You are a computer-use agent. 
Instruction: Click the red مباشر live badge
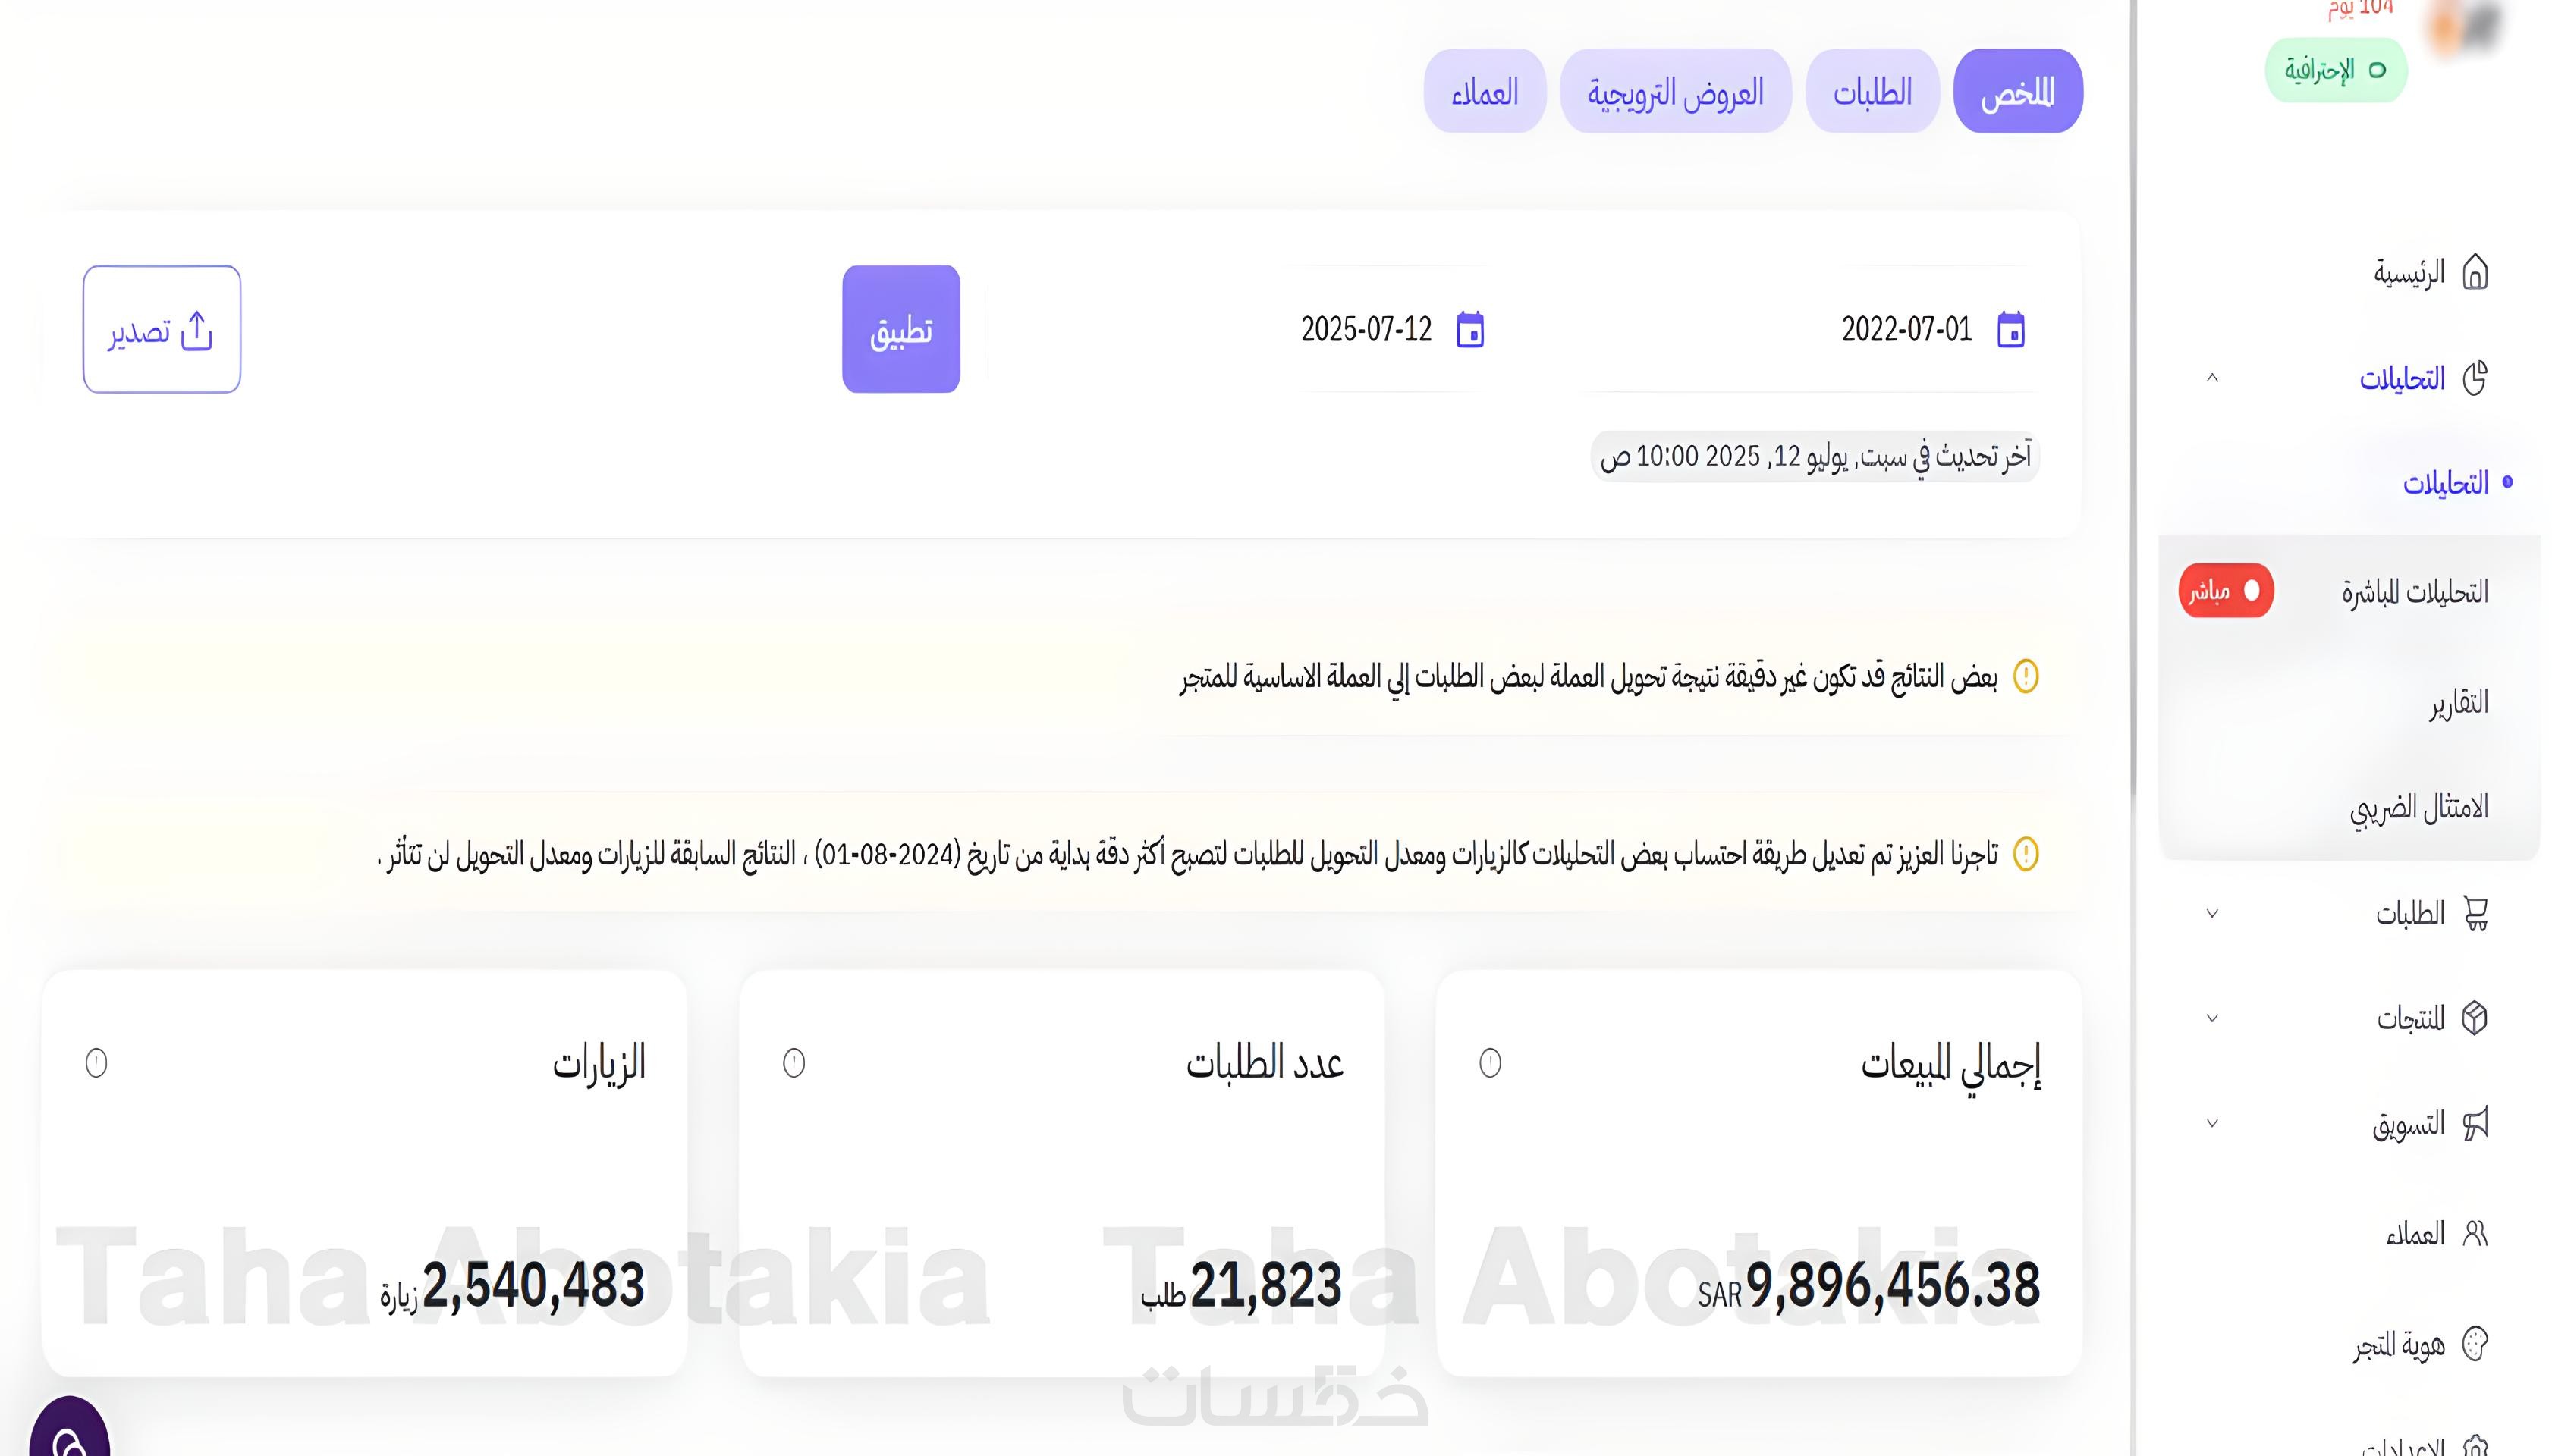(x=2225, y=591)
